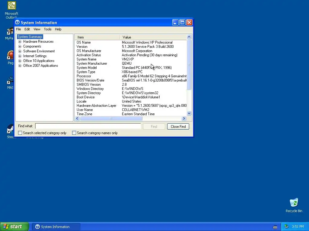Select the BIOS Version/Date row
309x231 pixels.
(131, 80)
